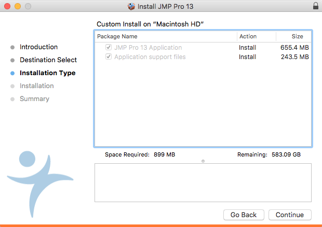Click inside the package description text area

(203, 182)
